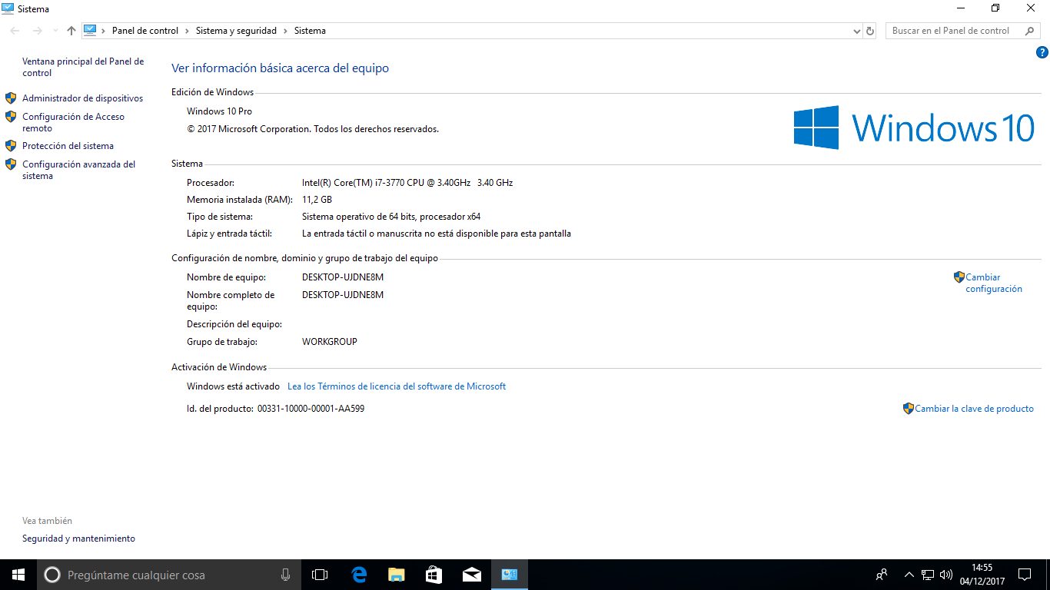The width and height of the screenshot is (1050, 590).
Task: Open the Windows Start menu
Action: 18,575
